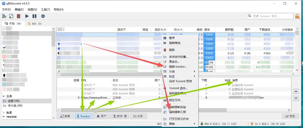The image size is (303, 128).
Task: Open the 编辑(E) menu
Action: pyautogui.click(x=19, y=10)
